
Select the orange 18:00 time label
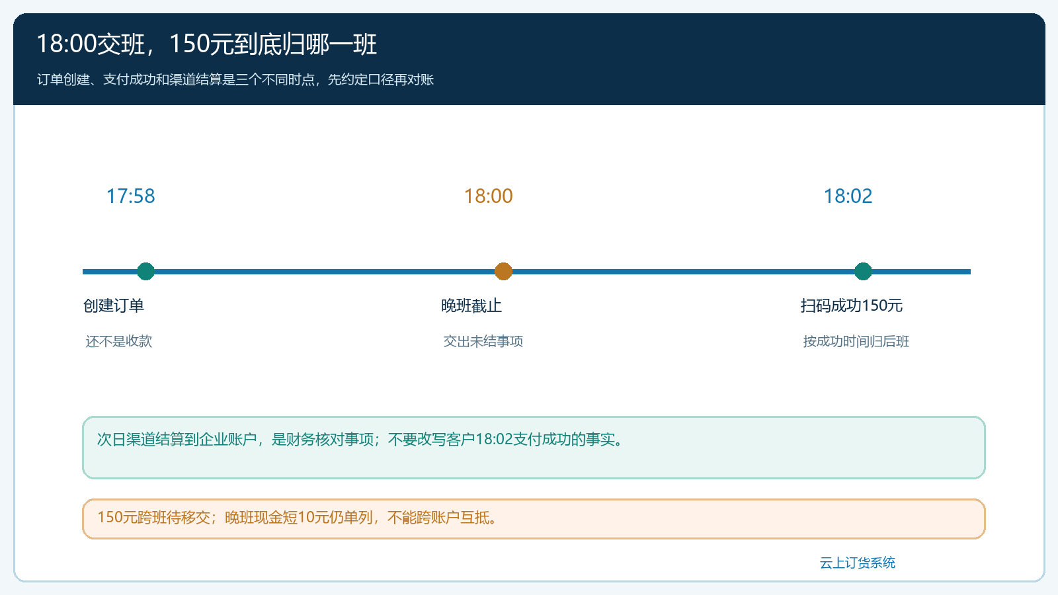(489, 196)
